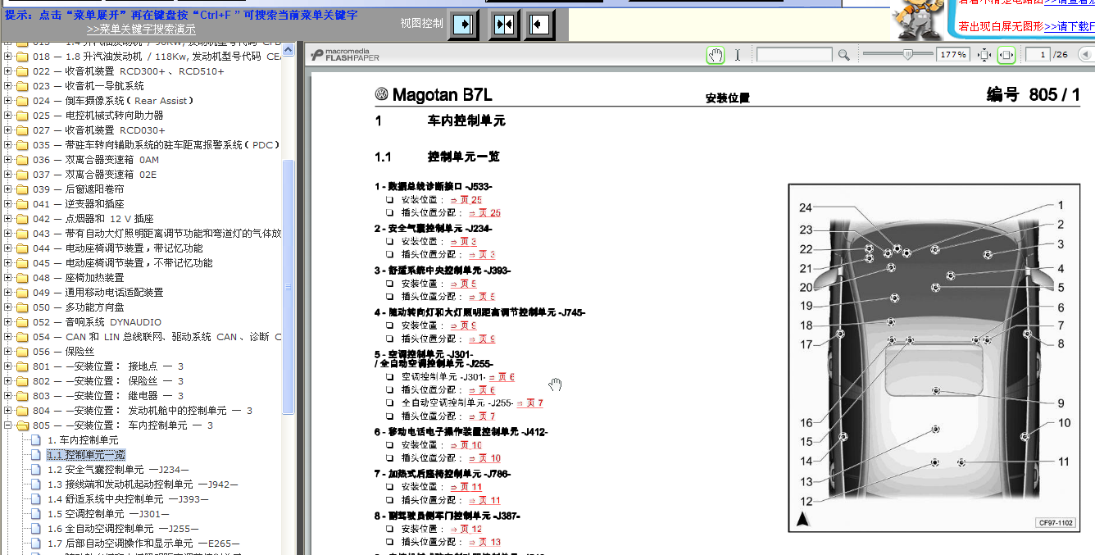The height and width of the screenshot is (555, 1095).
Task: Click page icon beside 1. 车内控制单元
Action: click(x=35, y=439)
